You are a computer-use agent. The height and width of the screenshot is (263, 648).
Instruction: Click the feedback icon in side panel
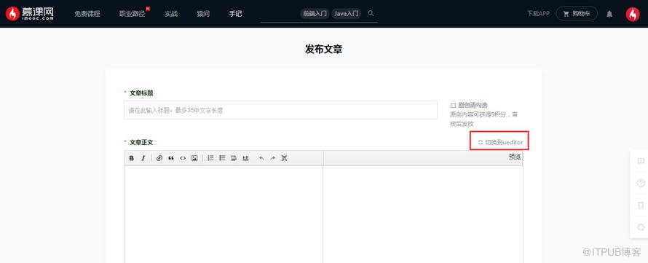(x=641, y=161)
